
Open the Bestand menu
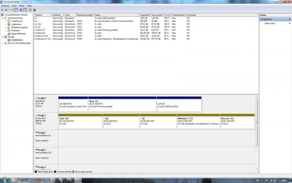[5, 6]
